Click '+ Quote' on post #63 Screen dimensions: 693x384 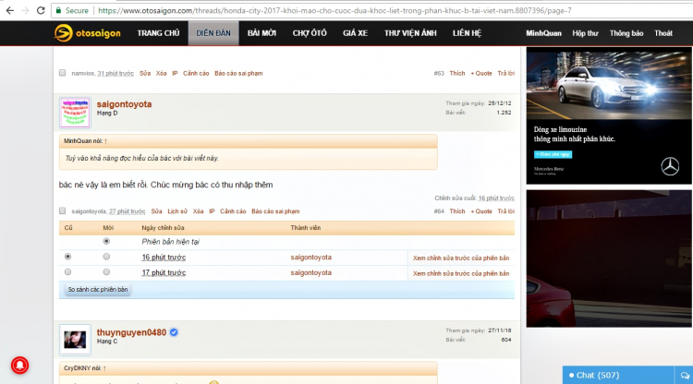point(480,73)
